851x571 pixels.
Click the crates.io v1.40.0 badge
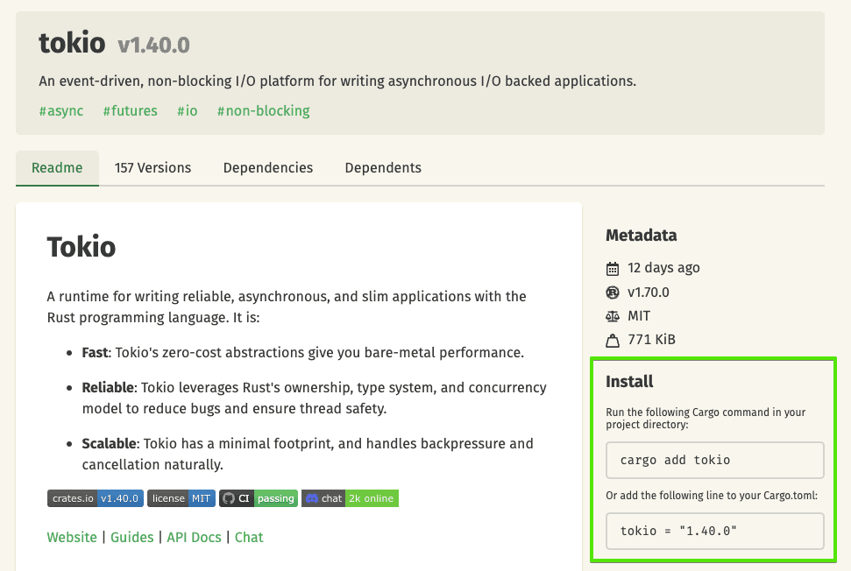[95, 498]
